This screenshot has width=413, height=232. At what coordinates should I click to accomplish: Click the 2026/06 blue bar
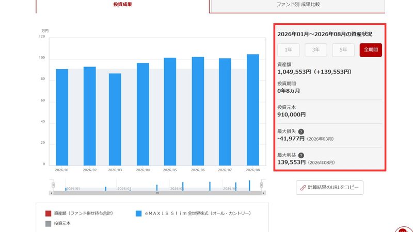pyautogui.click(x=198, y=111)
